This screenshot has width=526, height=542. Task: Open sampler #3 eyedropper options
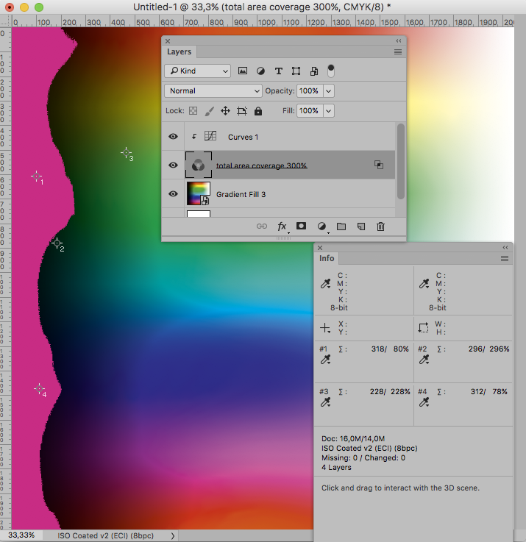point(325,402)
